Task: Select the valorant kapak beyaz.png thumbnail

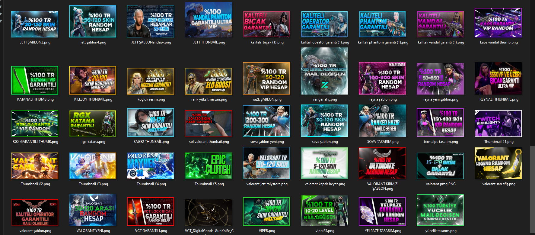Action: pos(324,163)
